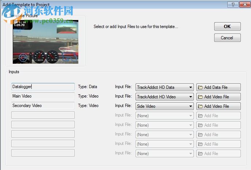Click the Cancel button
Screen dimensions: 251x170
point(227,38)
